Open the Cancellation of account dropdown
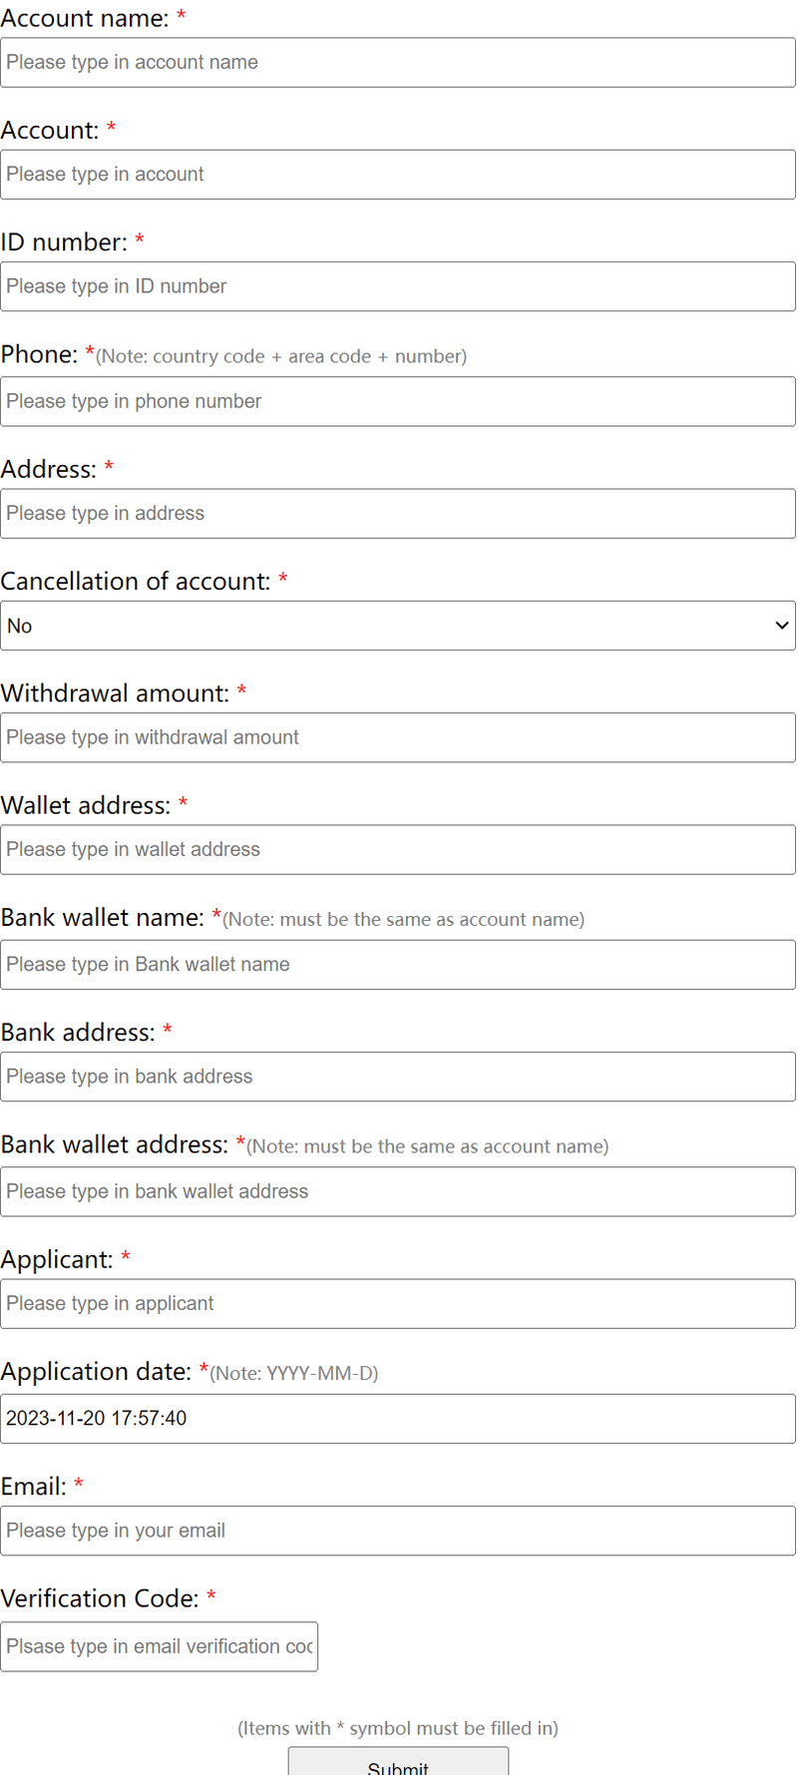Viewport: 798px width, 1775px height. pos(397,626)
